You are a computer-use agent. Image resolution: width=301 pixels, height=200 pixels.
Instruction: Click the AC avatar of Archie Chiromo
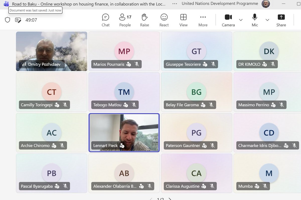point(52,133)
